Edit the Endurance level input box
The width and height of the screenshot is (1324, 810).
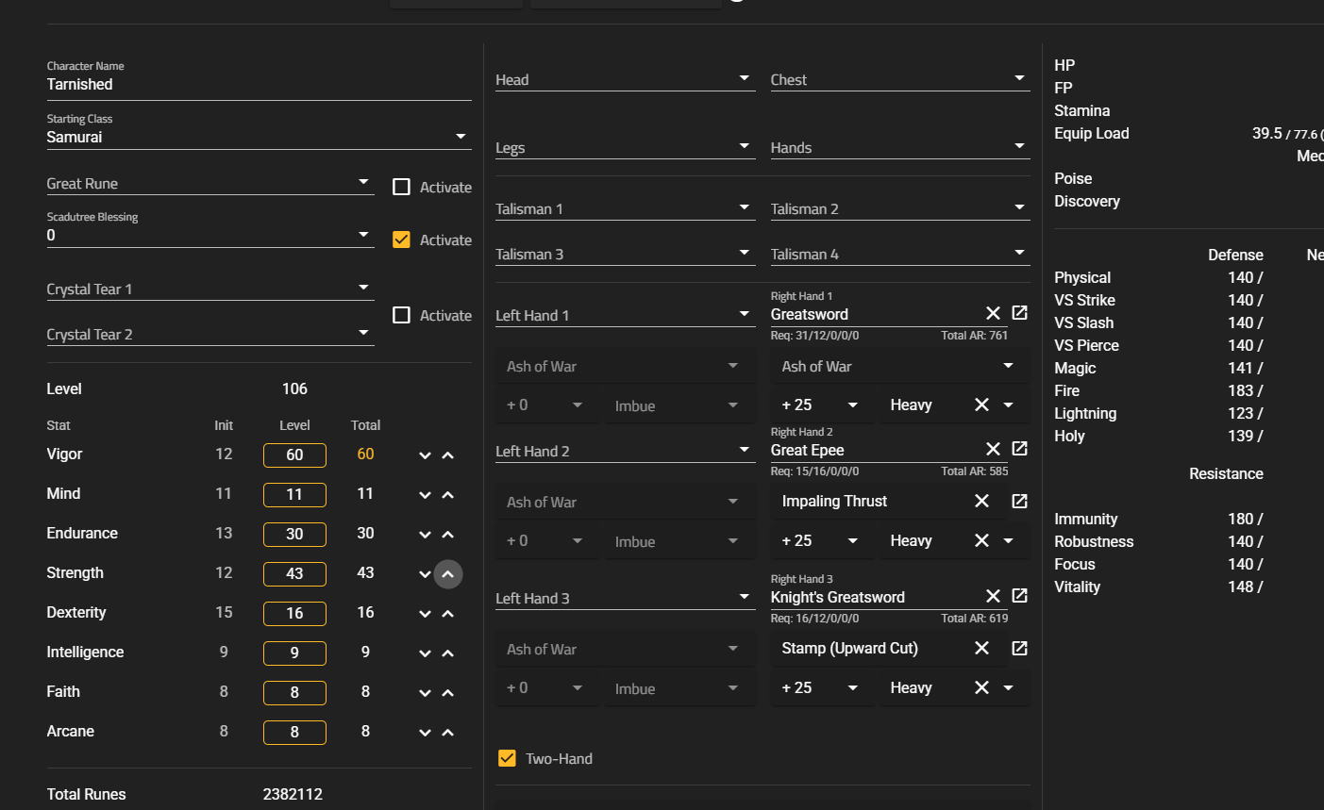(x=294, y=534)
